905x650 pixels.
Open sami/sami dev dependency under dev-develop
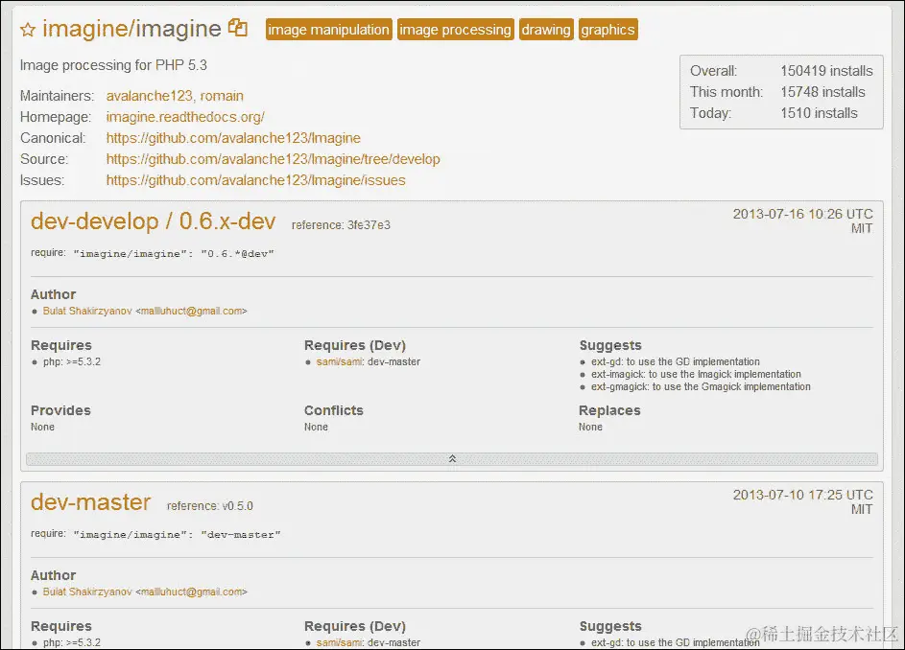click(x=340, y=361)
